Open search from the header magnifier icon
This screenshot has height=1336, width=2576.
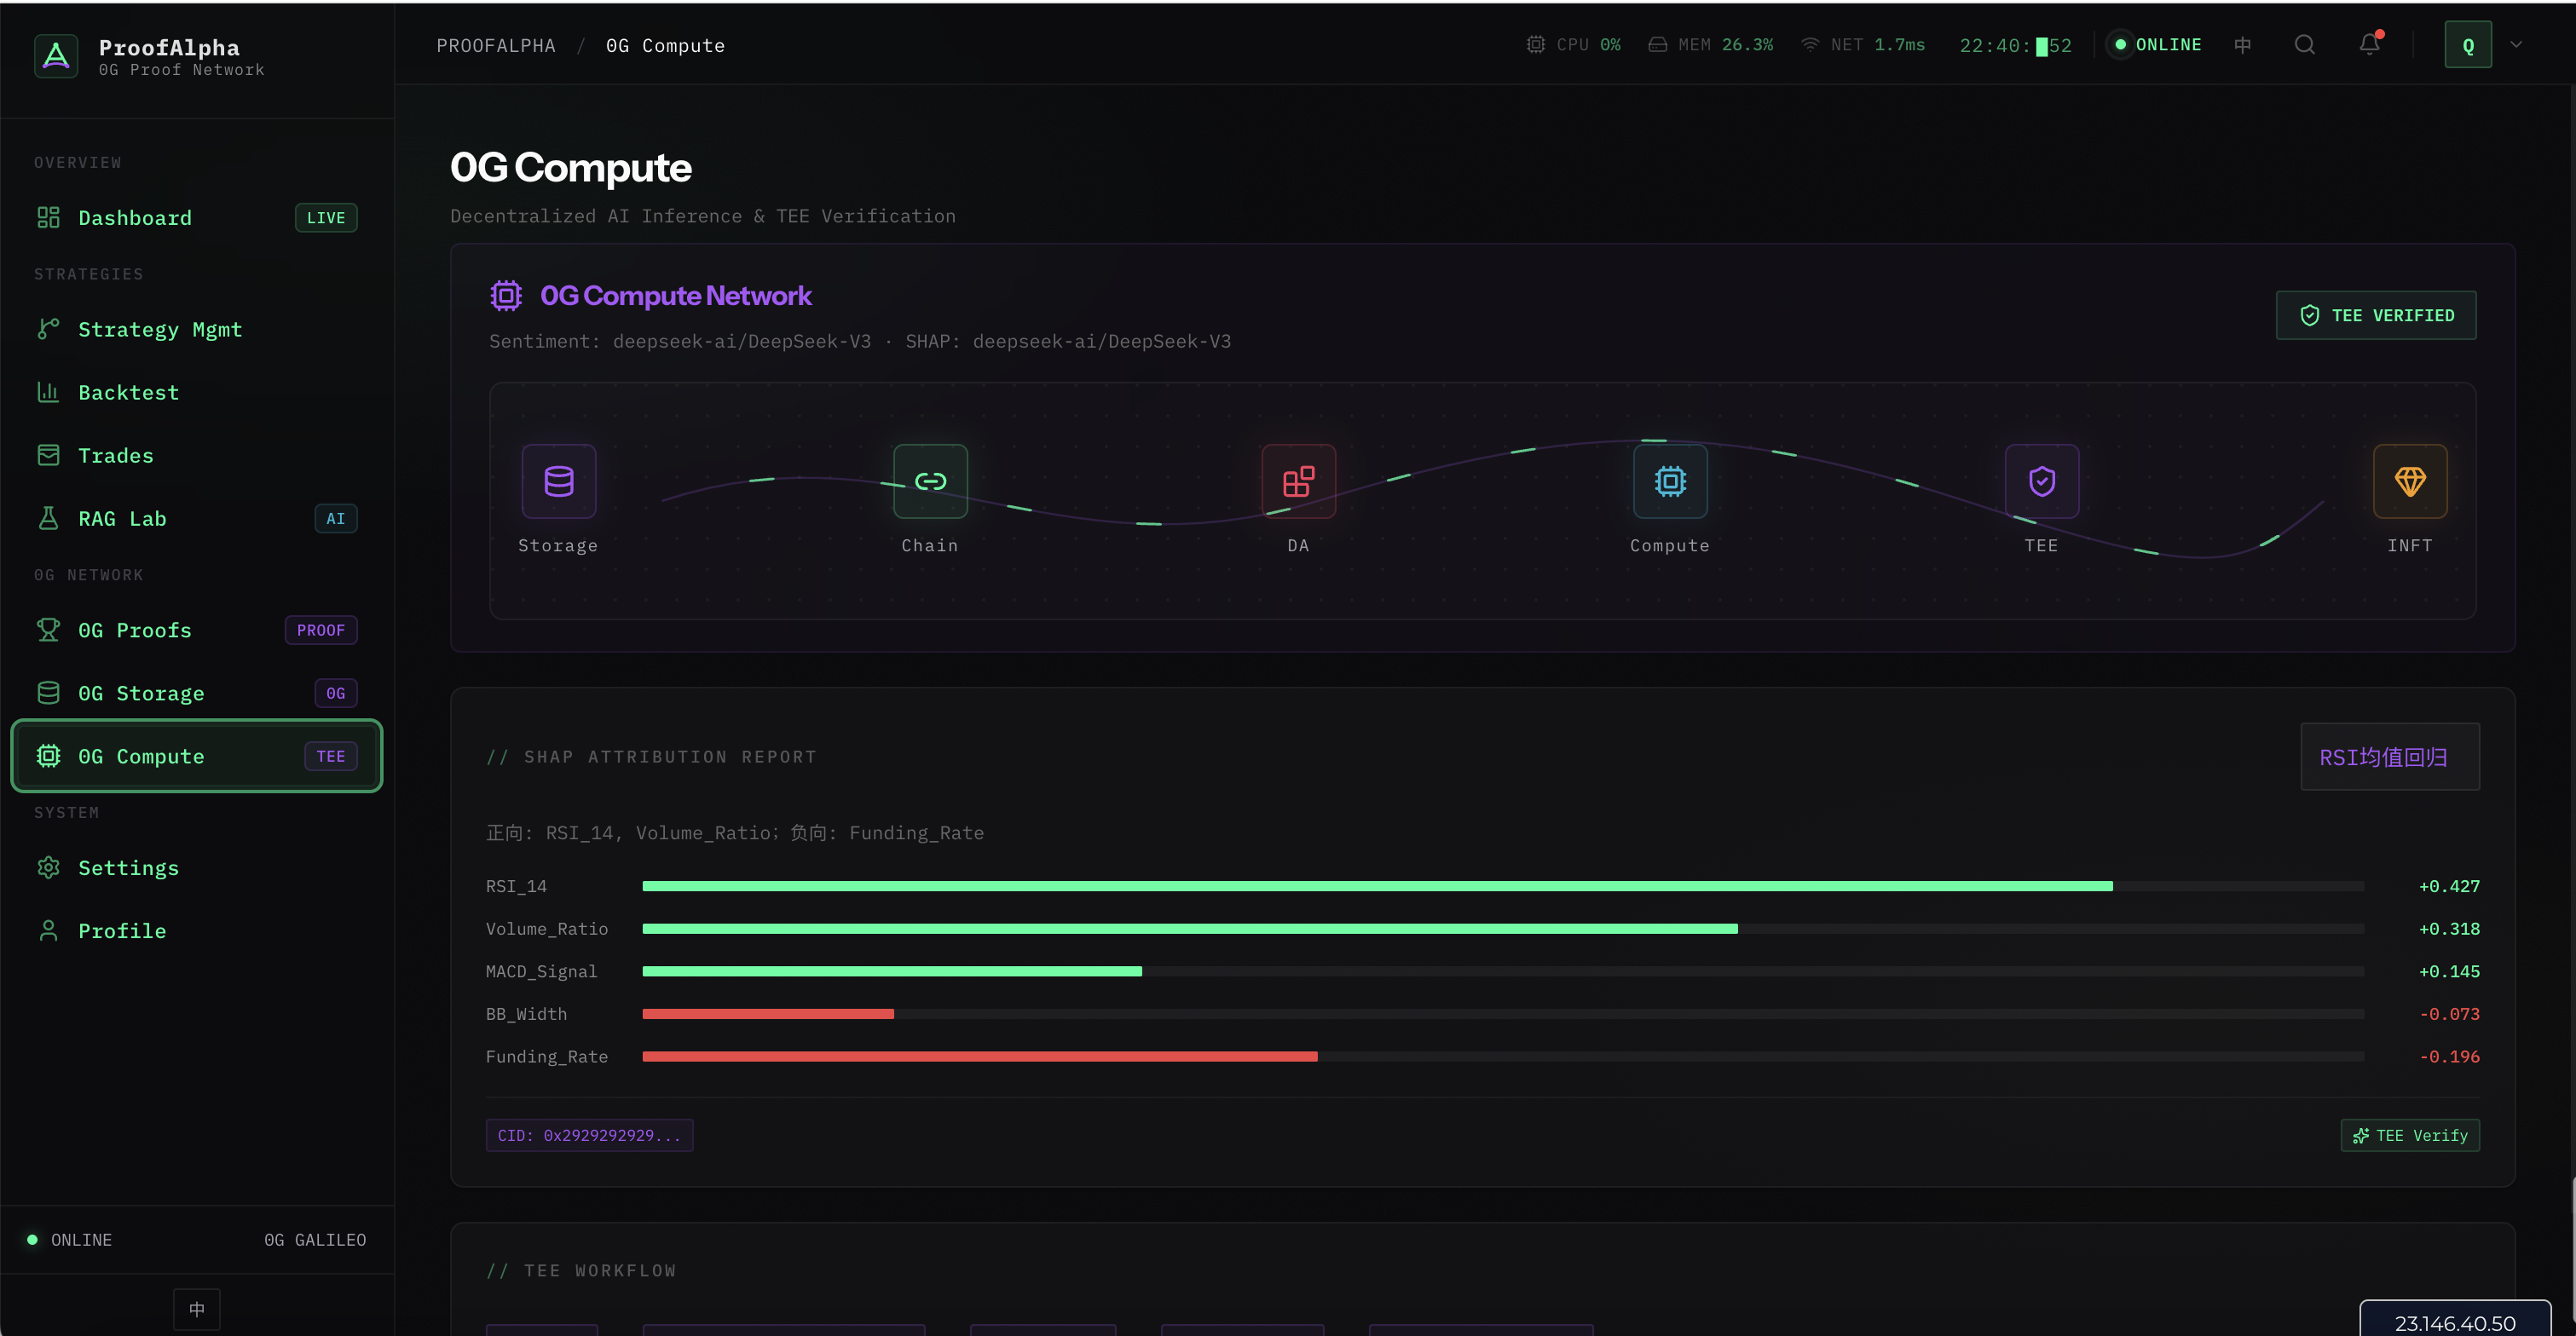(x=2305, y=45)
